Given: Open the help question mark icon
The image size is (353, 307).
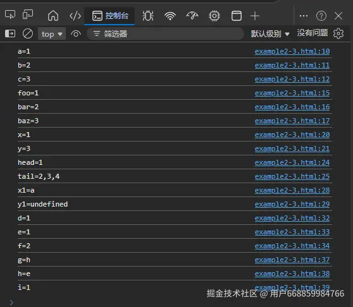Looking at the screenshot, I should 321,16.
